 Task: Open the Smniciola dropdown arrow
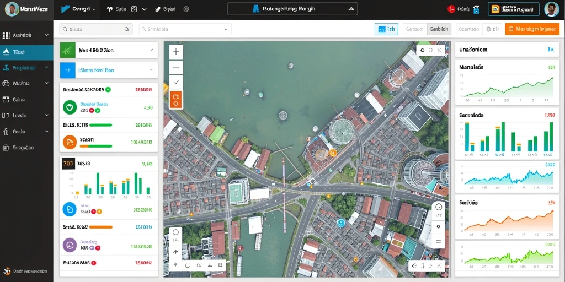(x=226, y=30)
